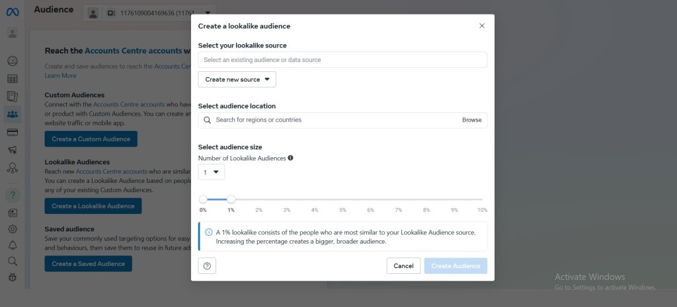Click the Meta logo icon

point(13,11)
